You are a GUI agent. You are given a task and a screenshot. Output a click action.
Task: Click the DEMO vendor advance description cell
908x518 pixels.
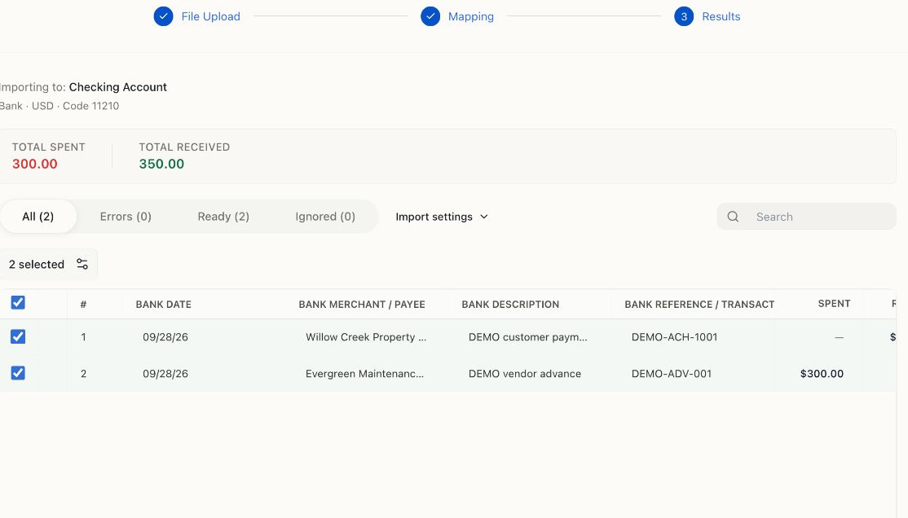click(x=525, y=373)
